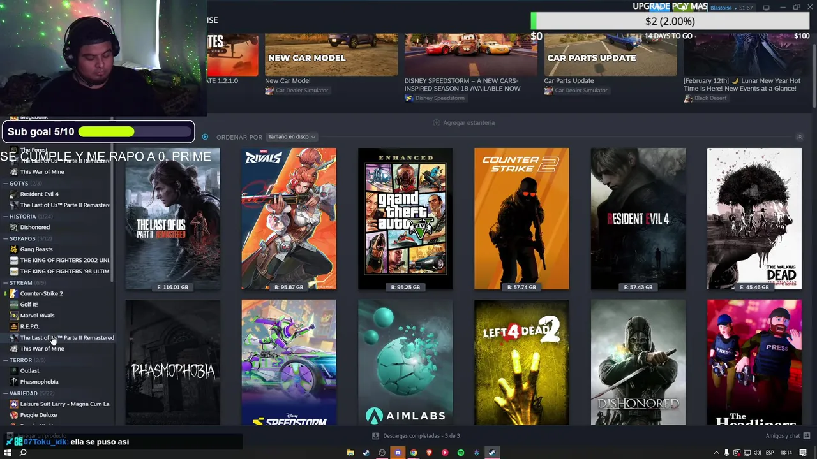Open Brave browser from the taskbar
817x459 pixels.
pos(429,453)
